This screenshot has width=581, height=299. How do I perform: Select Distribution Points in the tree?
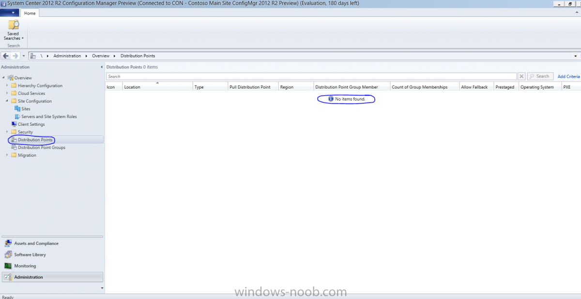coord(35,140)
